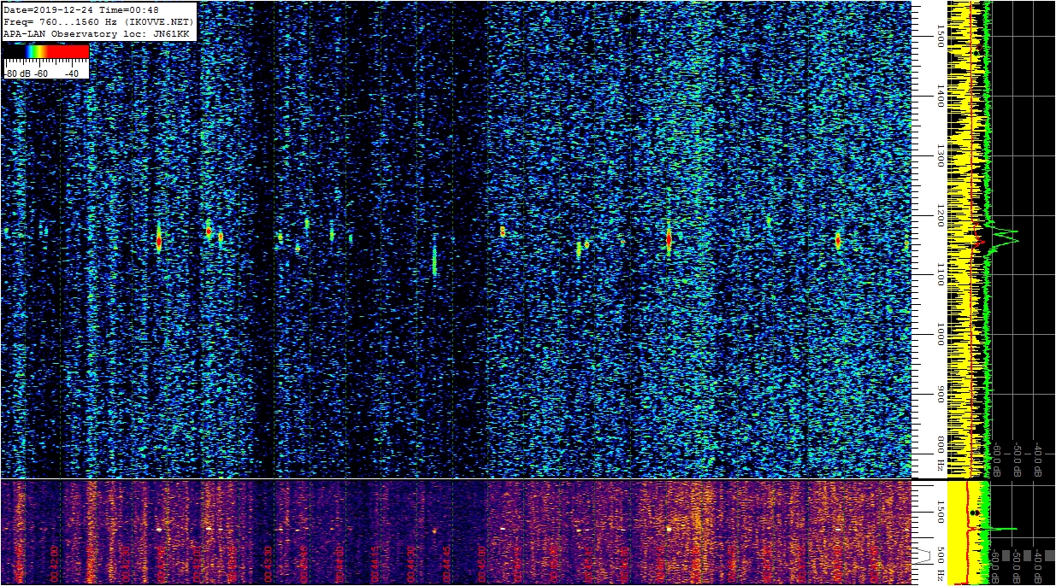The image size is (1056, 586).
Task: Click the 900 frequency axis label
Action: click(940, 394)
